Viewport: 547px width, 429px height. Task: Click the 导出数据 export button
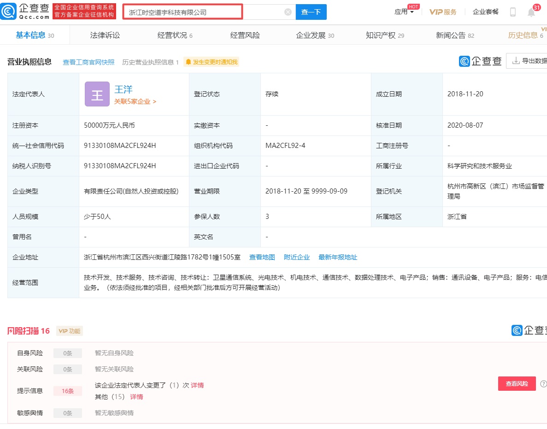pos(527,61)
